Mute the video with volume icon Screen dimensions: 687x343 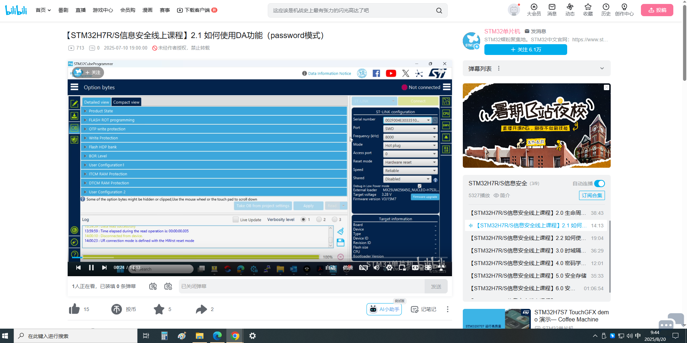point(376,268)
